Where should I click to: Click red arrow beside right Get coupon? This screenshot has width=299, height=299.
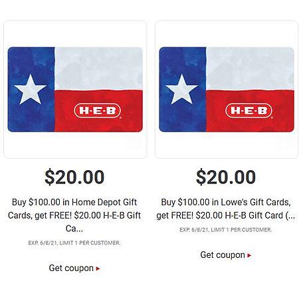coord(249,255)
